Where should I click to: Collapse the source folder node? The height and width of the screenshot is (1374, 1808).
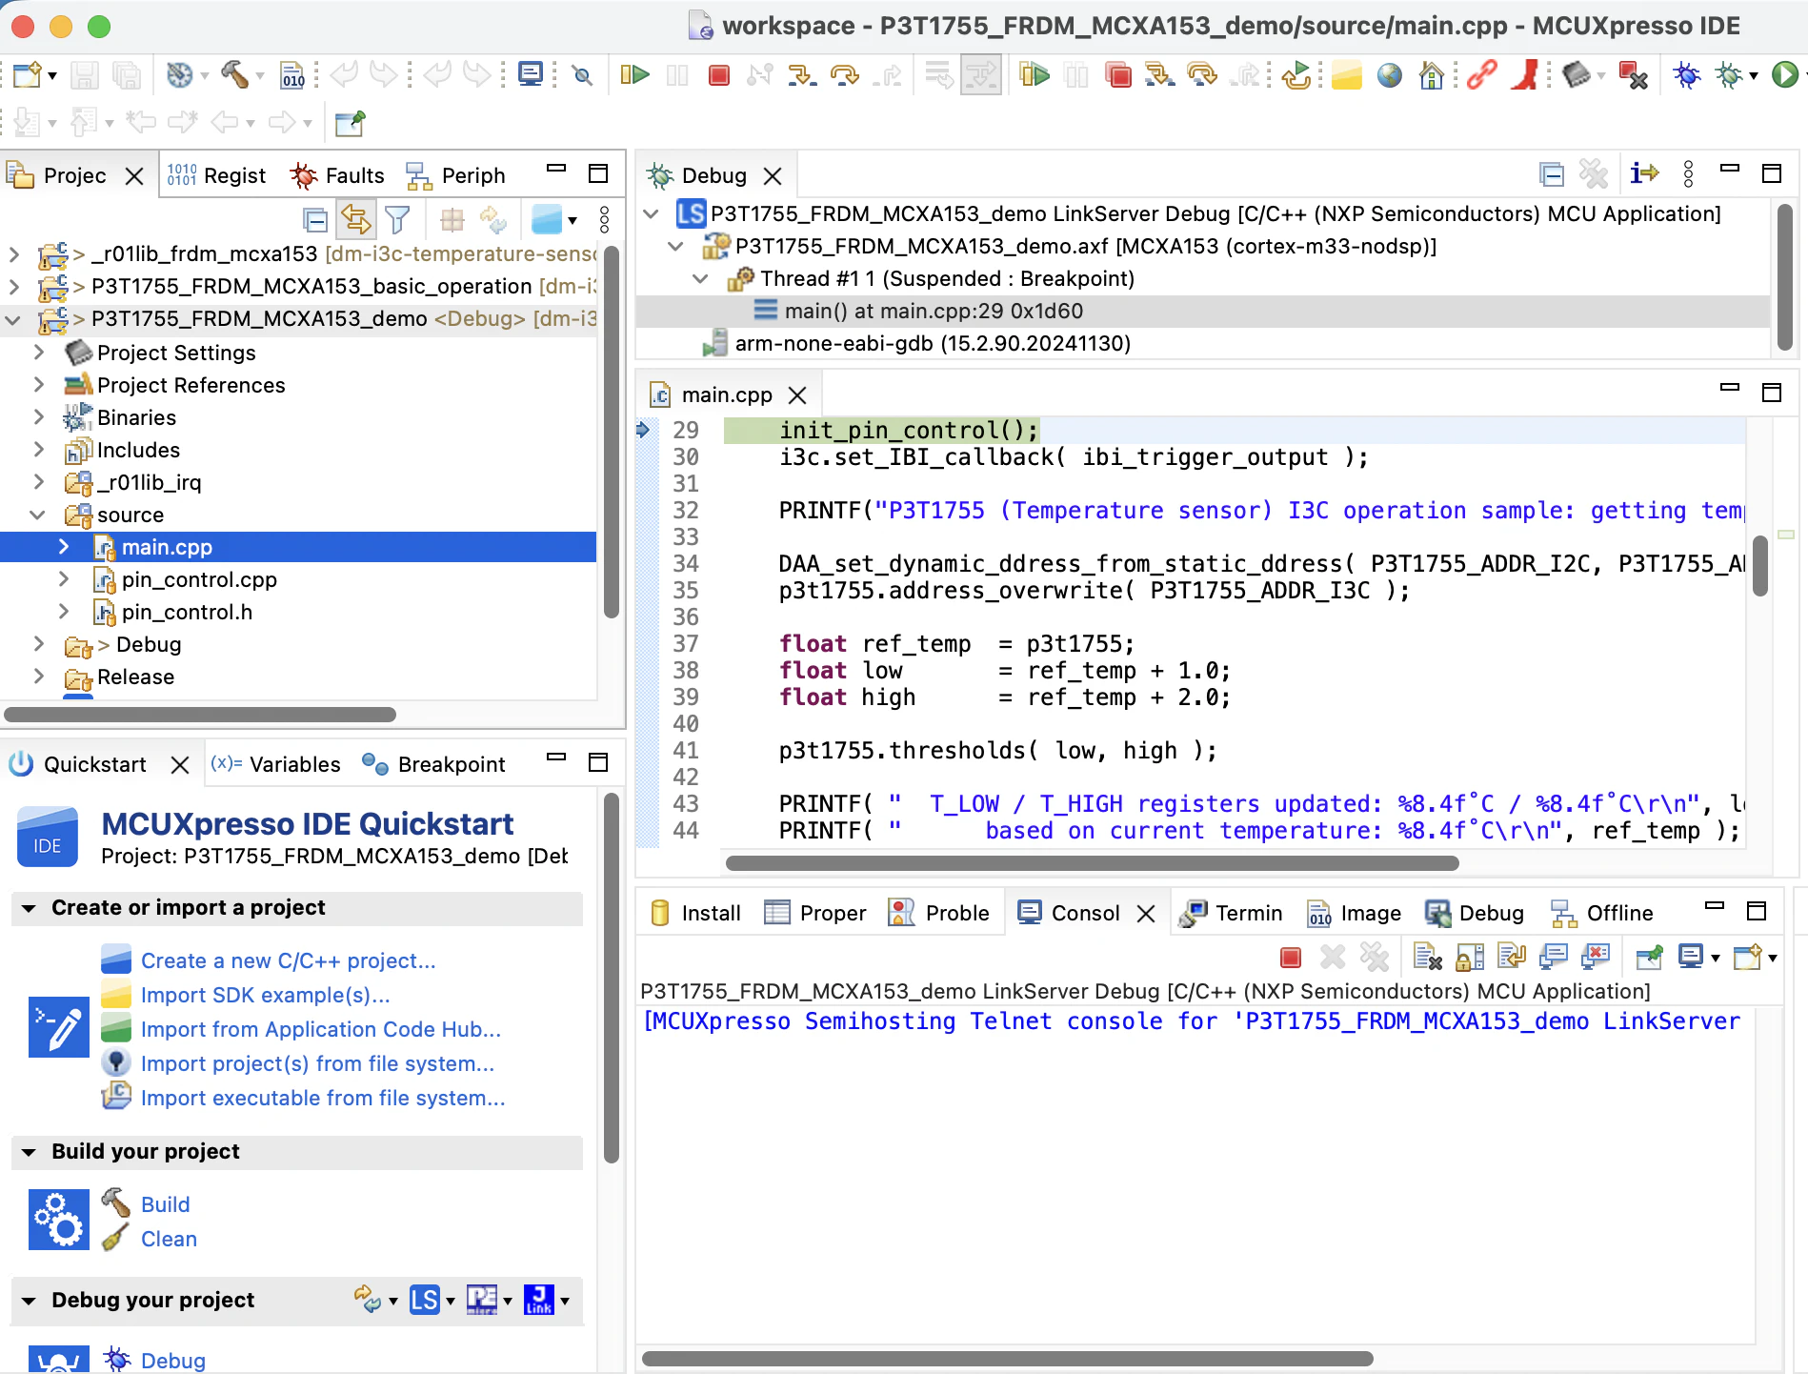click(37, 515)
